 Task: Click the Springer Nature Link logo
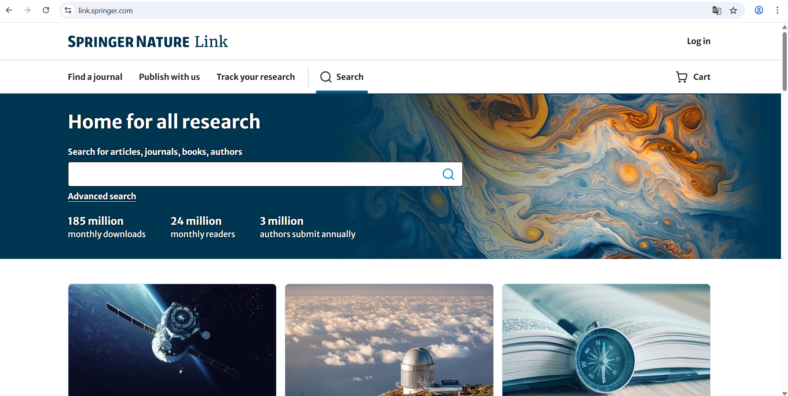(x=148, y=42)
